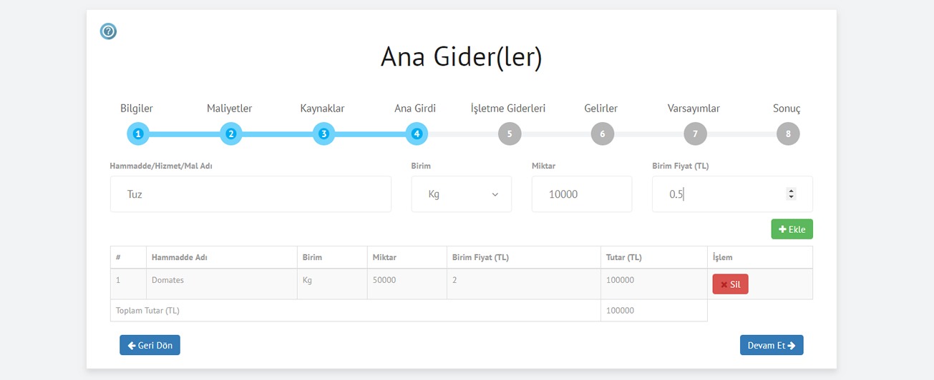The height and width of the screenshot is (380, 934).
Task: Go back with Geri Dön button
Action: point(150,345)
